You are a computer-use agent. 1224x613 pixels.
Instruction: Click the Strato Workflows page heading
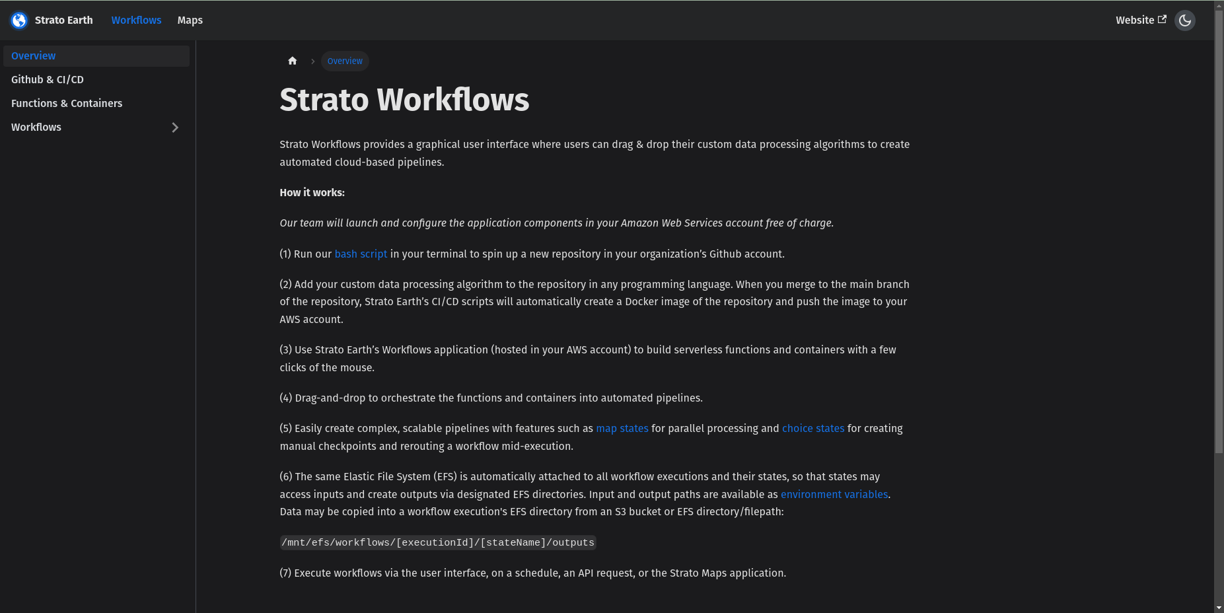pyautogui.click(x=404, y=100)
